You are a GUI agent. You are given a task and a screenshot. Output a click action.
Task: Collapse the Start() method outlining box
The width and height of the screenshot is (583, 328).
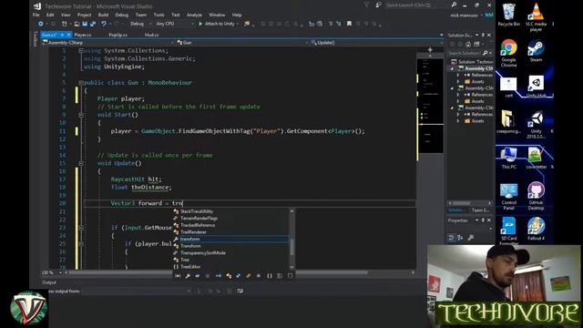(x=81, y=115)
